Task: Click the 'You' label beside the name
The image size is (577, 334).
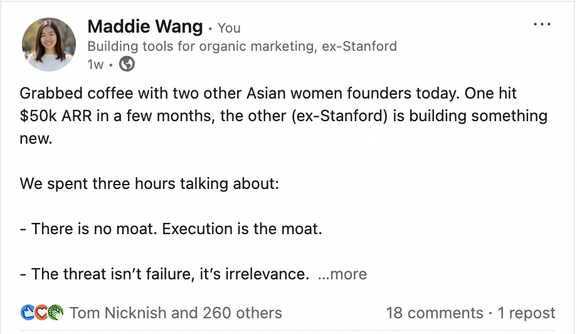Action: pyautogui.click(x=229, y=28)
